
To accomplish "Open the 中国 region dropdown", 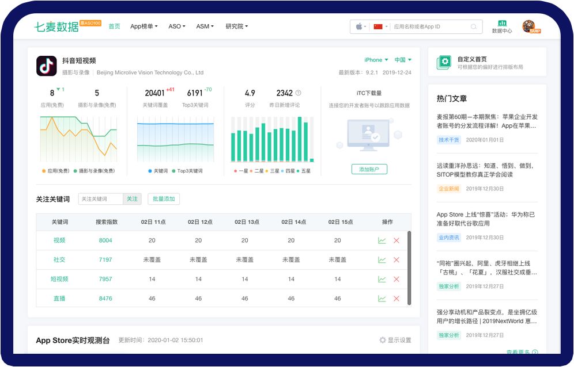I will tap(403, 60).
